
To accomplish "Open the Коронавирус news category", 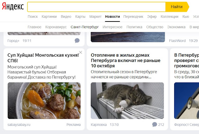I will pos(56,27).
